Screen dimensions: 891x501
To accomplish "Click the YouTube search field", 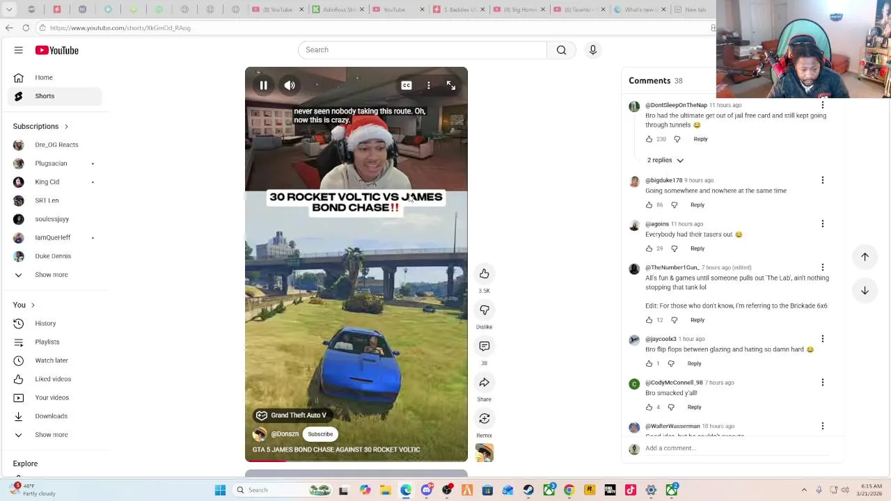I will 423,50.
